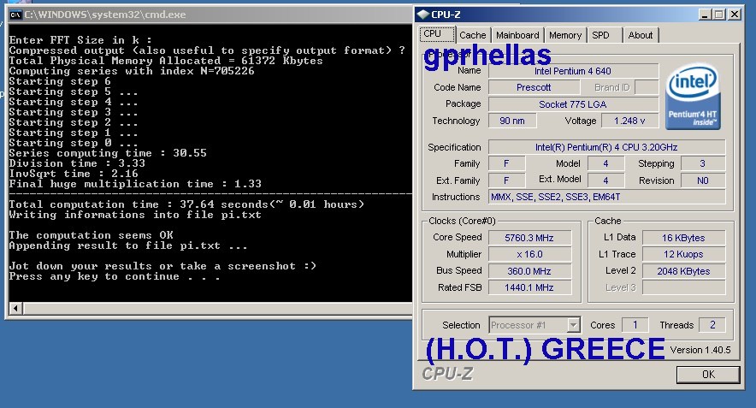Click 'Final huge multiplication time : 1.33' line
Image resolution: width=756 pixels, height=408 pixels.
[135, 184]
